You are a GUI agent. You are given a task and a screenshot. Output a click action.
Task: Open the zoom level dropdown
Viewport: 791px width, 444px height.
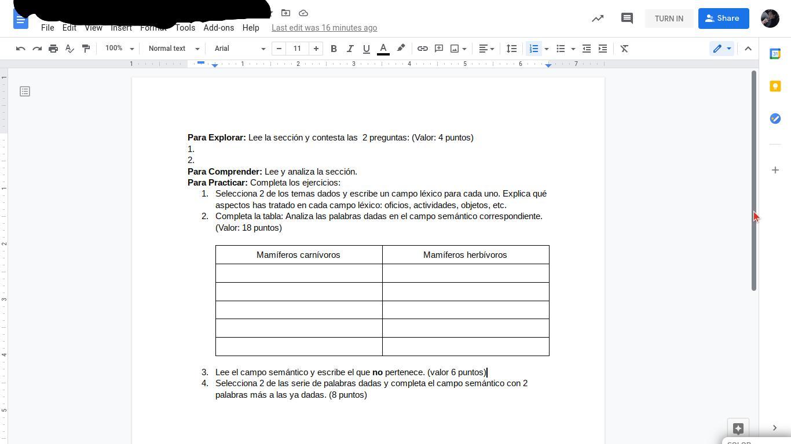[x=119, y=49]
